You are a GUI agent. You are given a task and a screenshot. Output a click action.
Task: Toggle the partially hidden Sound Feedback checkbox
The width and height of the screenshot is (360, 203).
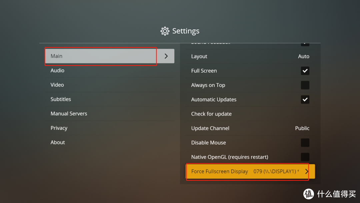point(305,45)
